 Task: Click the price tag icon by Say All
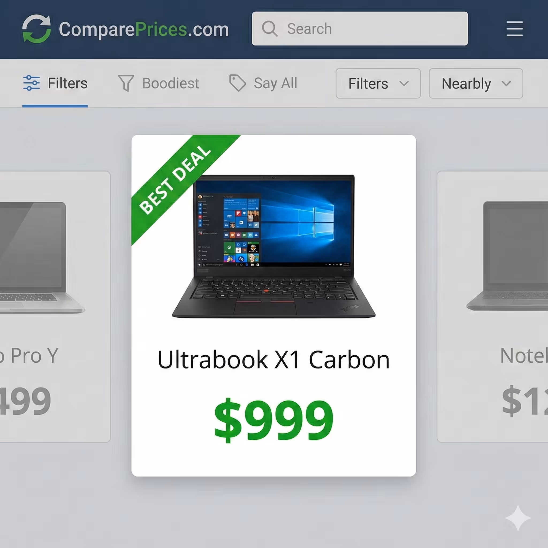237,83
